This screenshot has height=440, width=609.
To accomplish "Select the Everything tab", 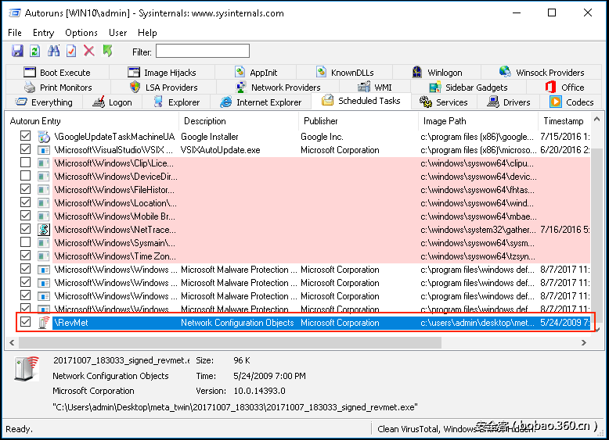I will 44,102.
